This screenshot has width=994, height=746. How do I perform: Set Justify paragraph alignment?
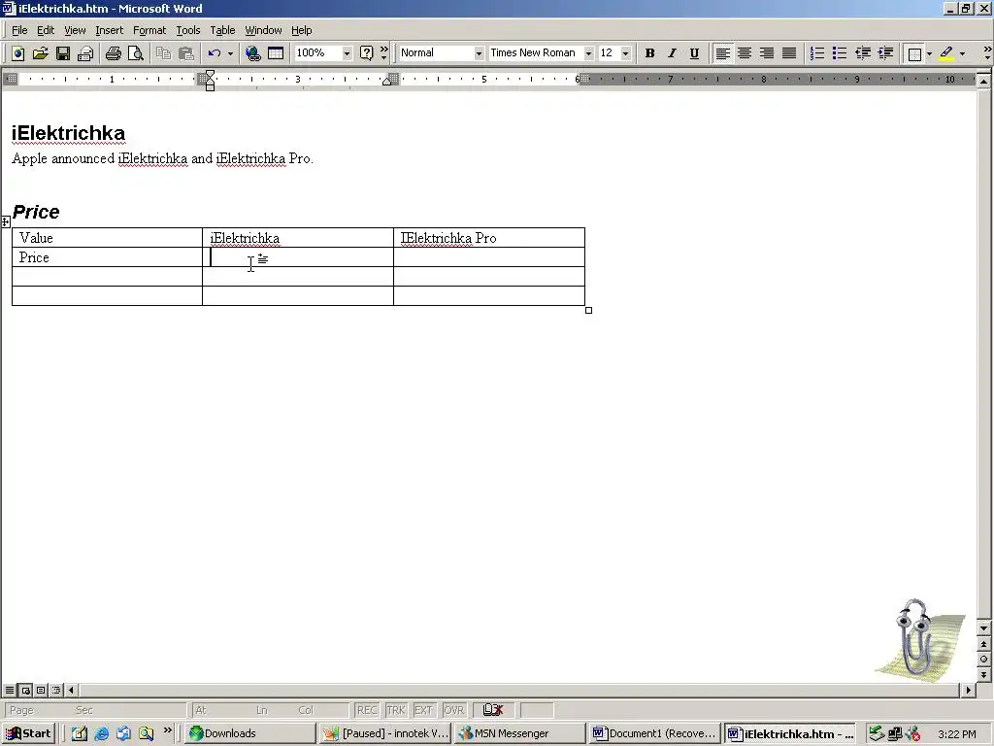tap(789, 53)
